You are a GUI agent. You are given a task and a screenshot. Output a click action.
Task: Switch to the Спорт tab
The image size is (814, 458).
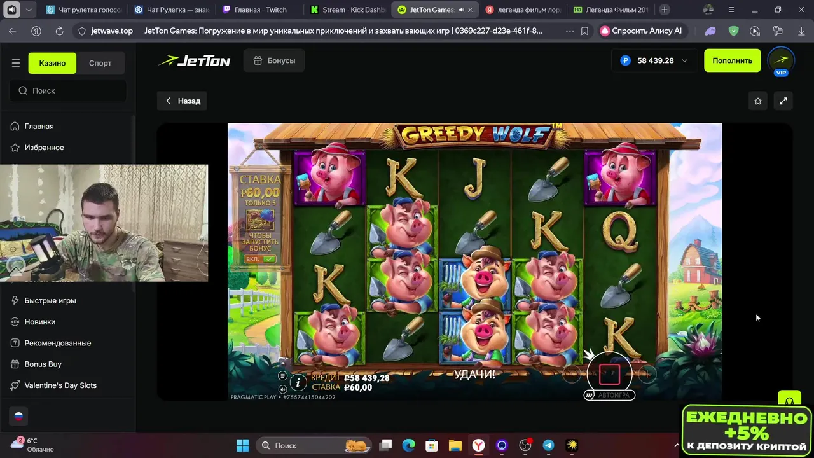click(x=100, y=63)
